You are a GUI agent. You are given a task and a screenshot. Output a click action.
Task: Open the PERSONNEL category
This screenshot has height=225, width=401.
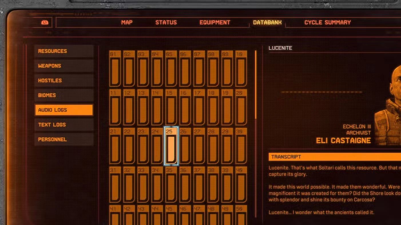click(x=64, y=139)
